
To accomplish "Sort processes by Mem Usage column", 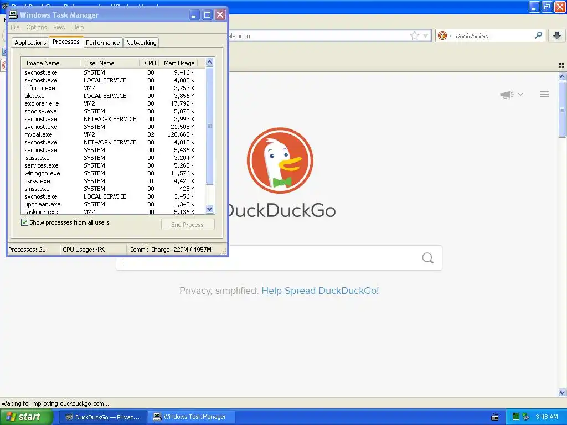I will [179, 63].
